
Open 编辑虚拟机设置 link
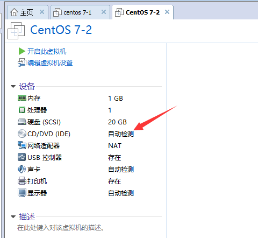(x=50, y=63)
